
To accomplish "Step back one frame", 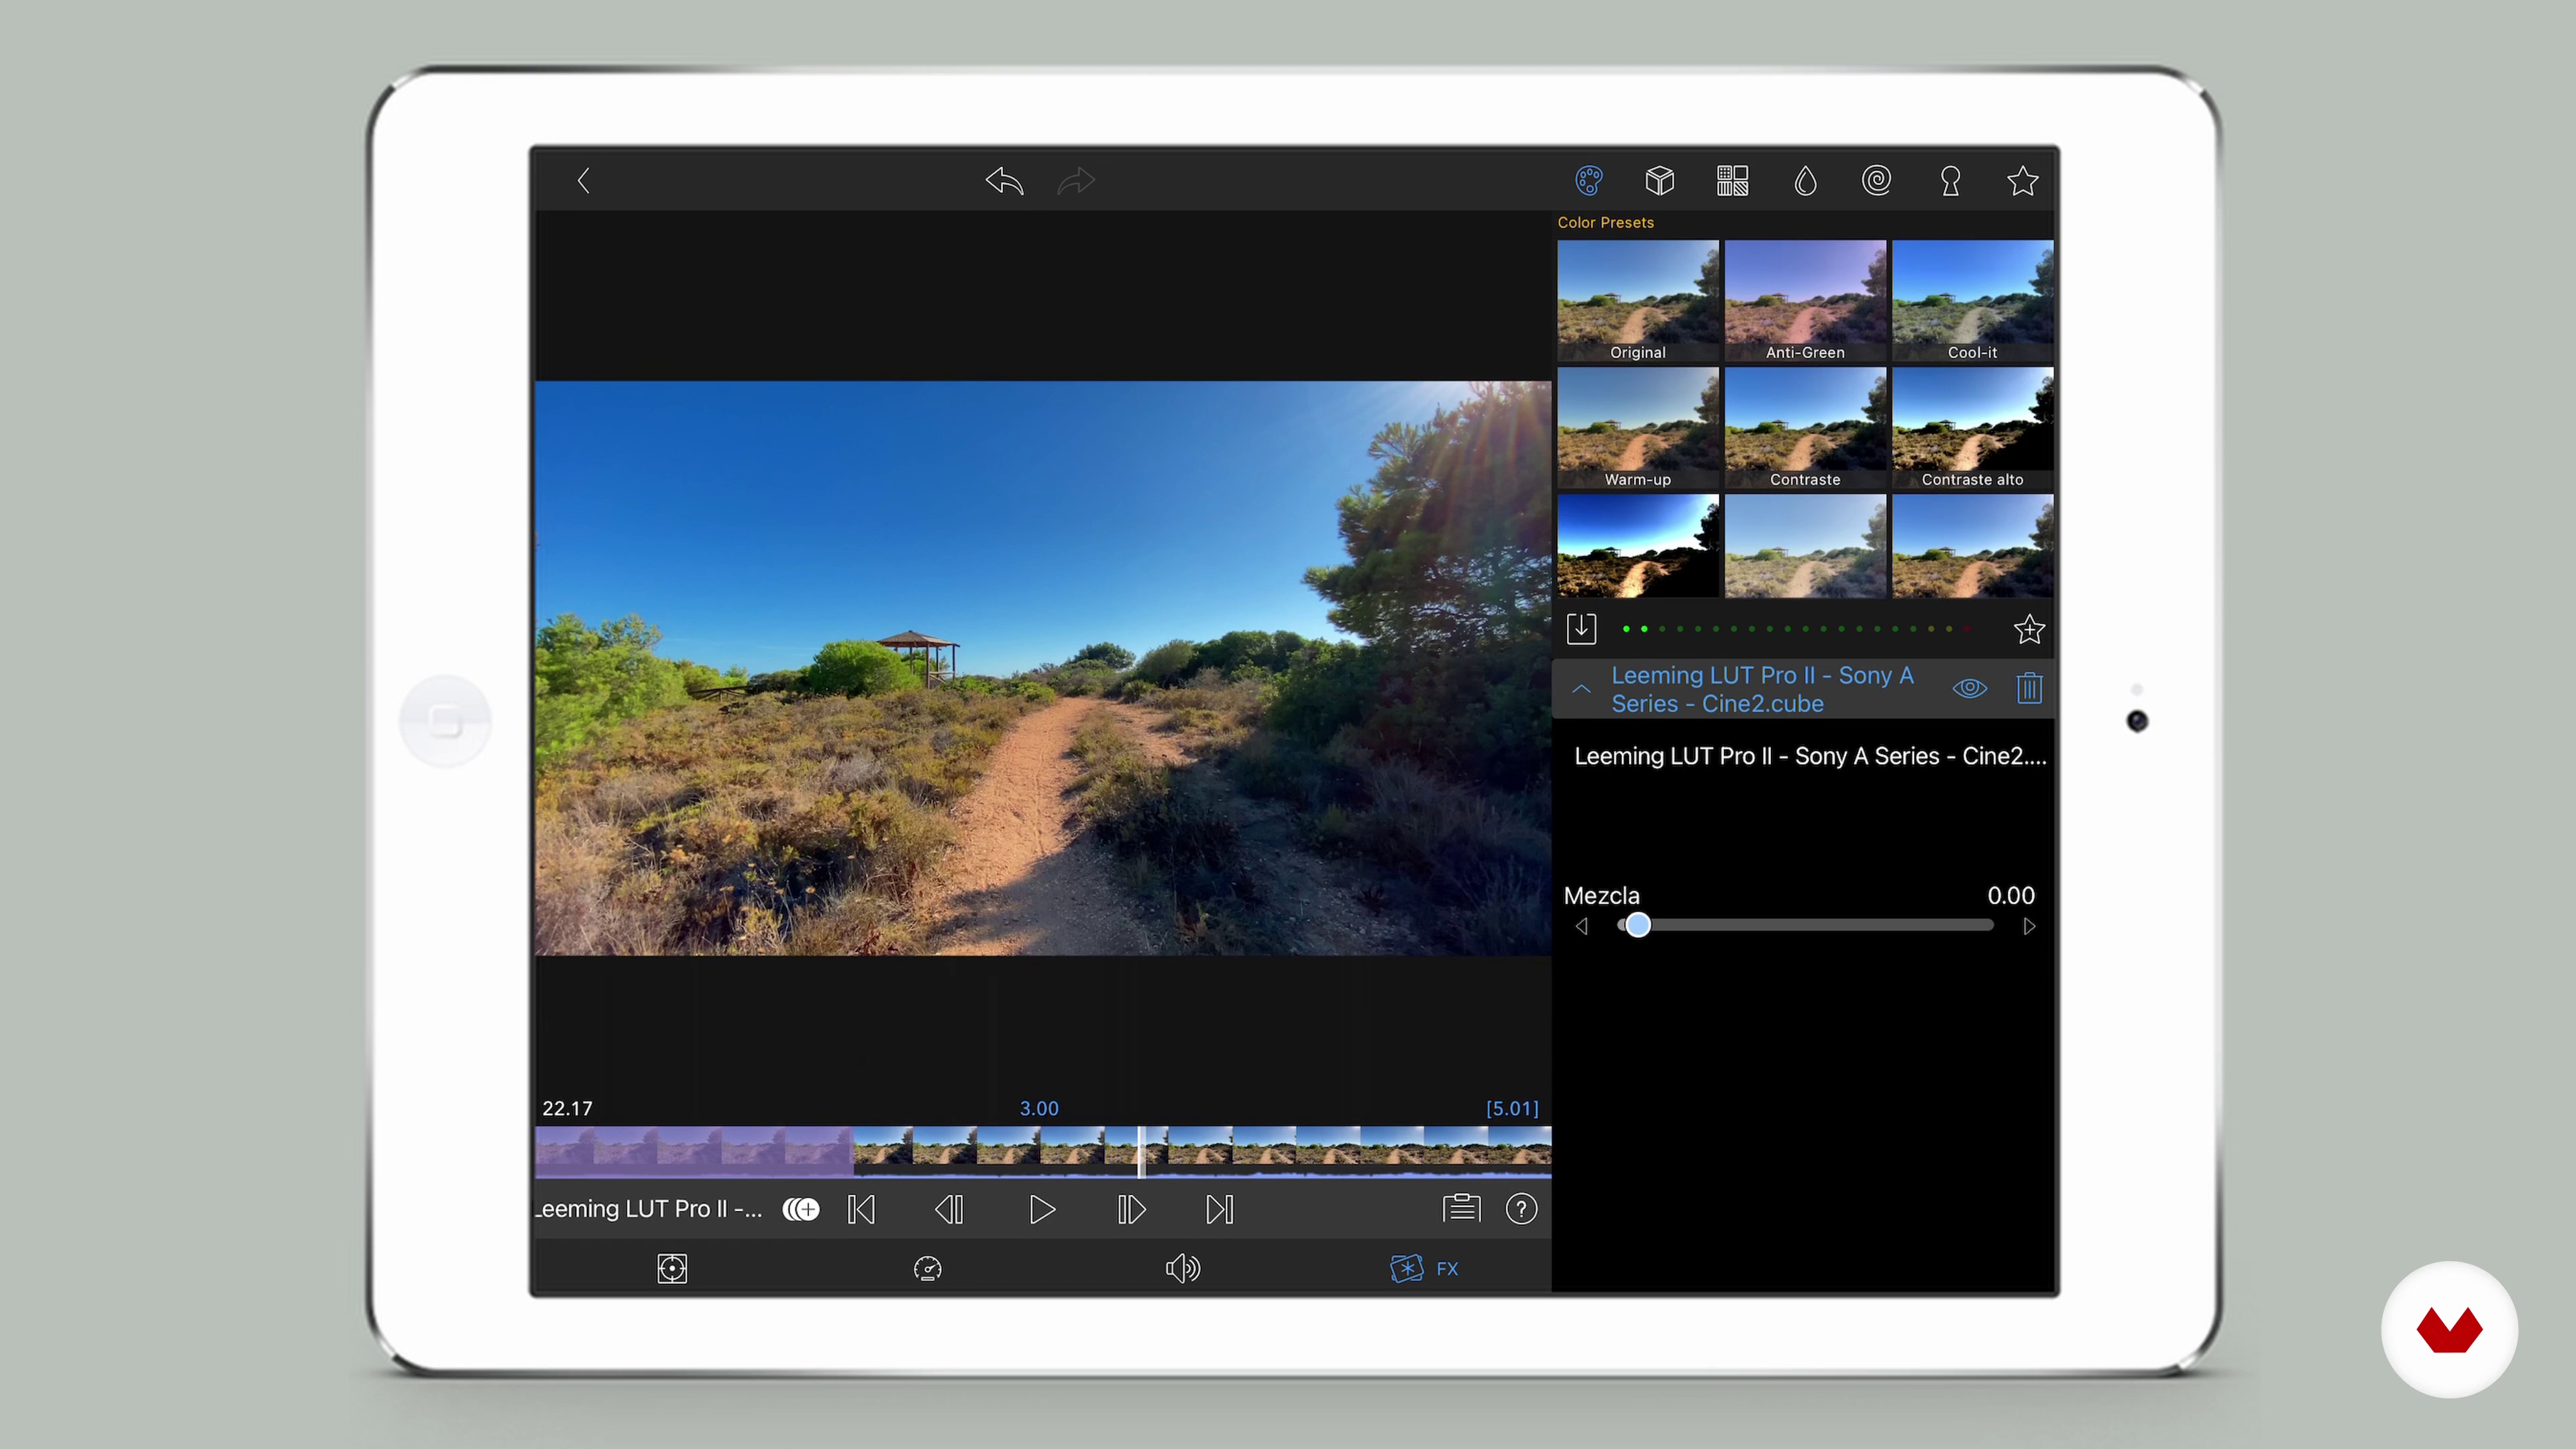I will point(949,1210).
